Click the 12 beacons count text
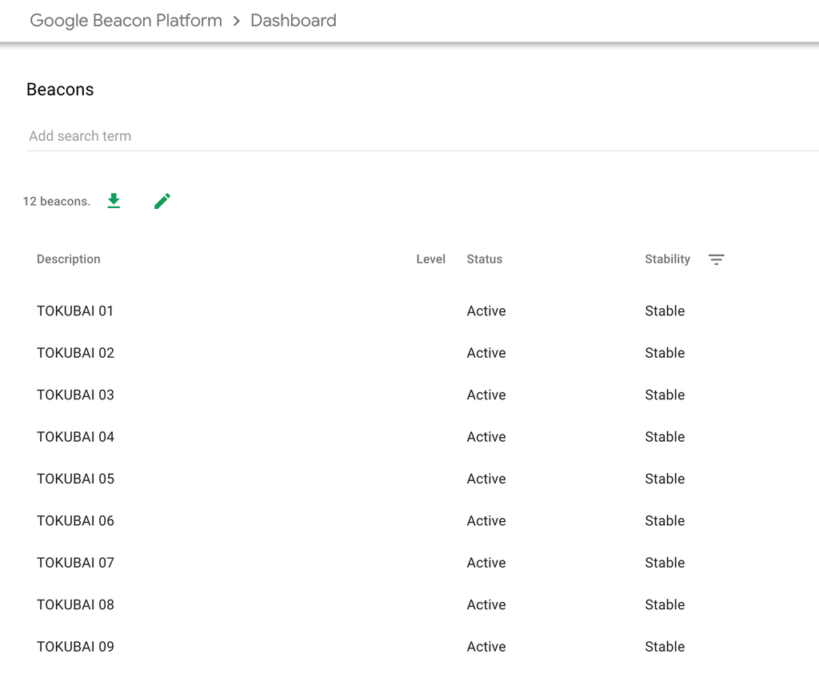Image resolution: width=819 pixels, height=682 pixels. [57, 201]
